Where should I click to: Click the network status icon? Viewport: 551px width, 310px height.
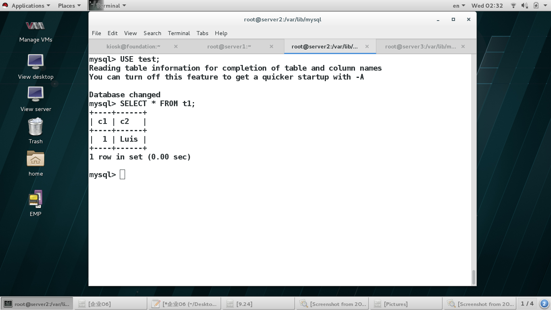(513, 6)
